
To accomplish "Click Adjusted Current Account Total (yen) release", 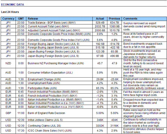I will [54, 30].
